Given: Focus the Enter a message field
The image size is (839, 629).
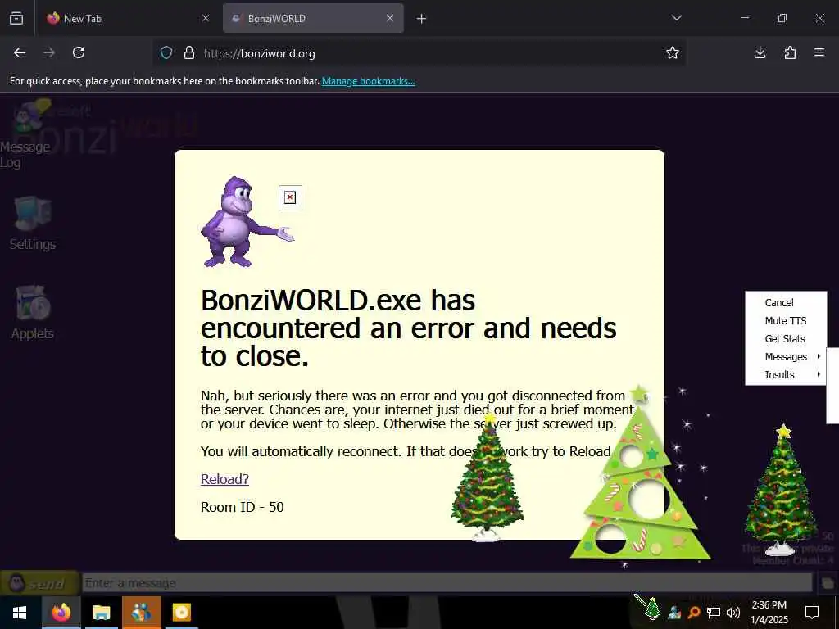Looking at the screenshot, I should click(447, 583).
